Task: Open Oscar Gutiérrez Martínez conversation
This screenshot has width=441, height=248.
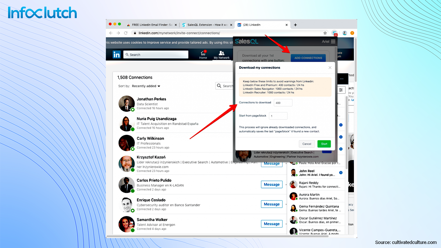Action: [x=316, y=220]
